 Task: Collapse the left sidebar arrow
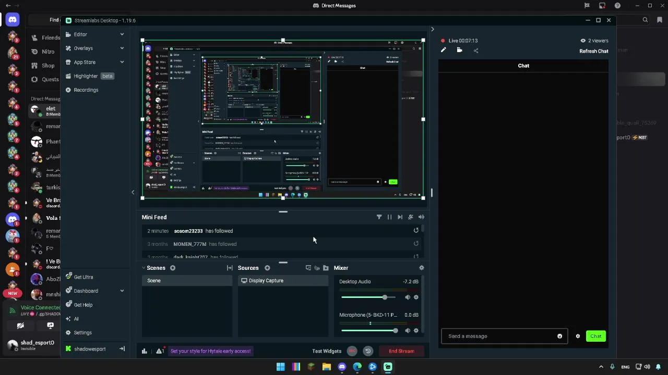[x=133, y=192]
